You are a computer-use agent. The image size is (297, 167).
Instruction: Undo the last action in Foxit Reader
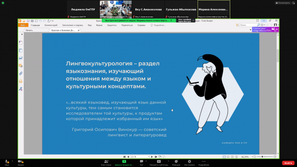(x=41, y=21)
